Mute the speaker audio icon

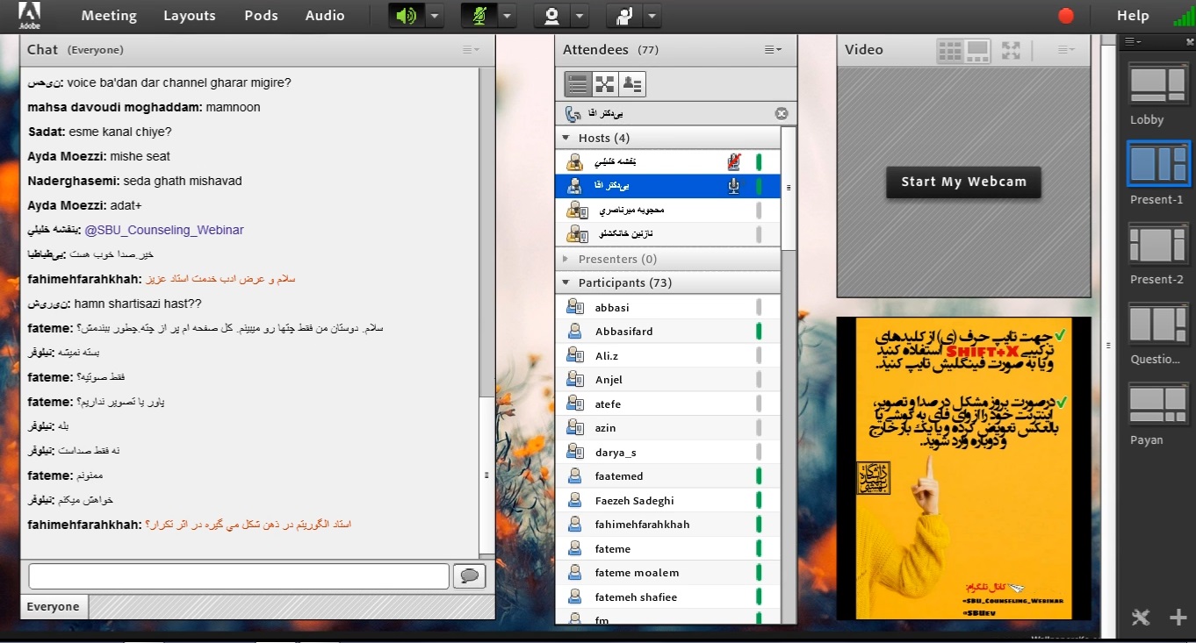tap(405, 16)
